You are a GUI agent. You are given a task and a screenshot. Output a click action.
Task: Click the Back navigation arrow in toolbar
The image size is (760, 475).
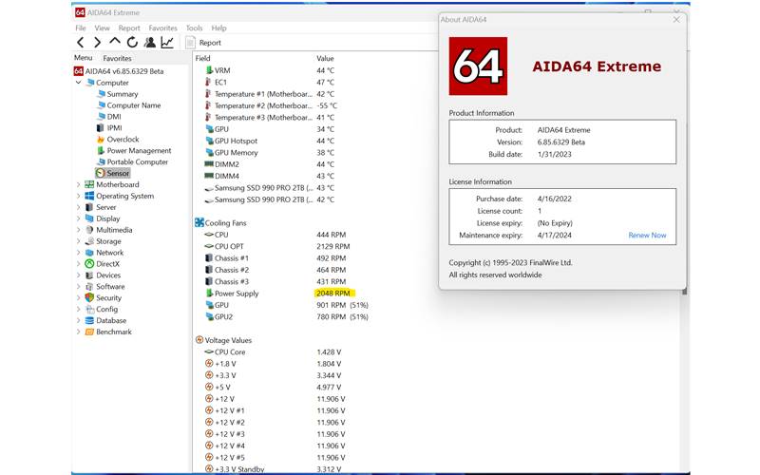pyautogui.click(x=81, y=43)
